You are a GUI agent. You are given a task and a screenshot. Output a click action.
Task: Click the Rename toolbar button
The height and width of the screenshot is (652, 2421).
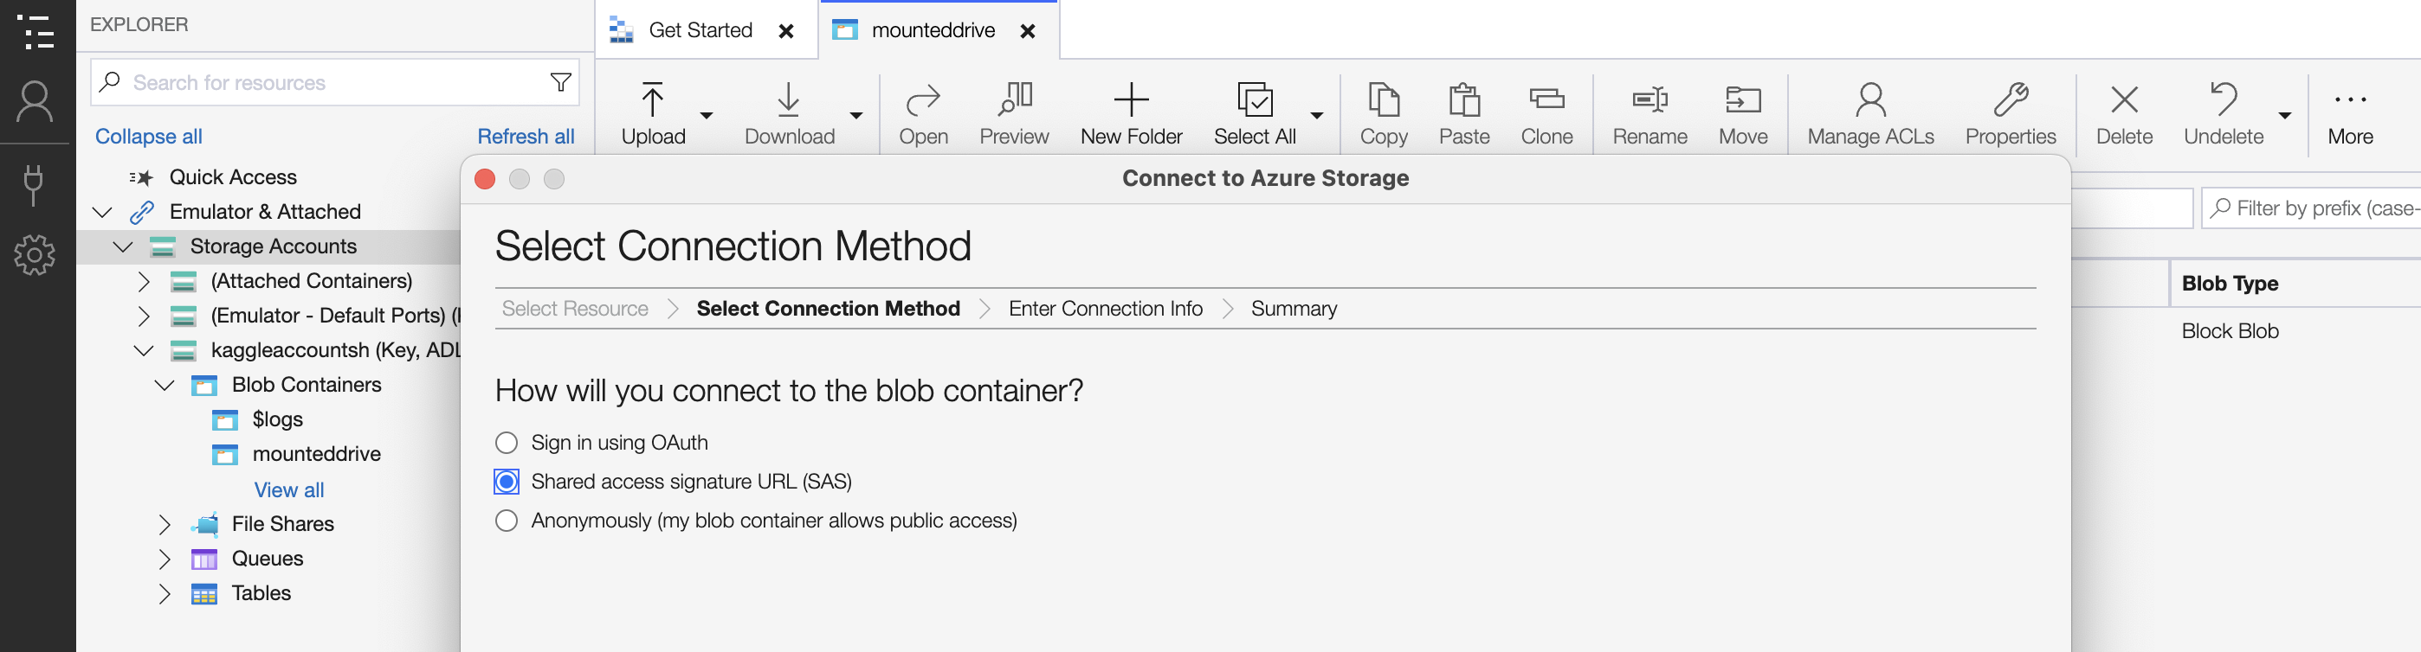tap(1650, 113)
